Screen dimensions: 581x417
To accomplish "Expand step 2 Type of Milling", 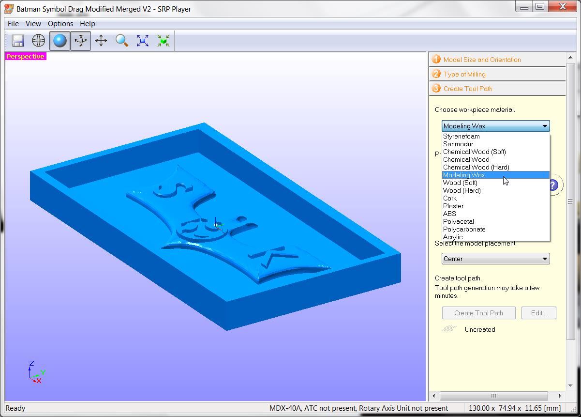I will (x=497, y=74).
